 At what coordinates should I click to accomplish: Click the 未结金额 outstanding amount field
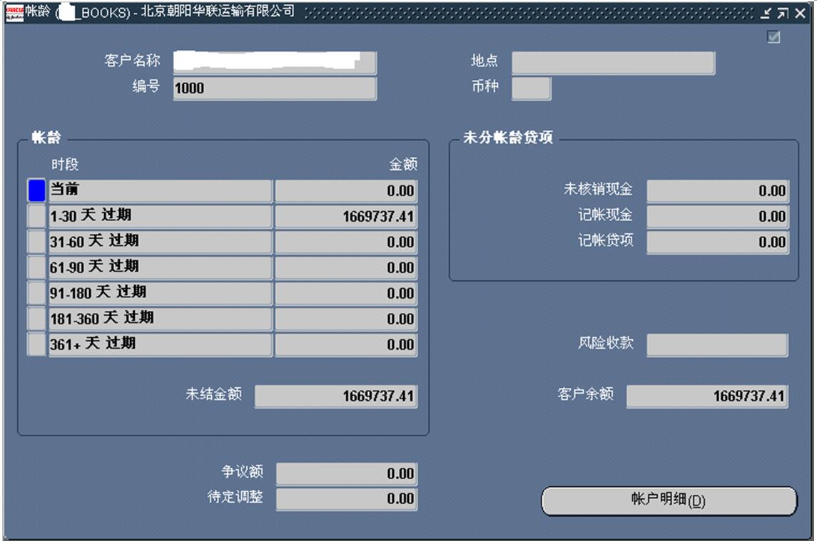(x=336, y=396)
